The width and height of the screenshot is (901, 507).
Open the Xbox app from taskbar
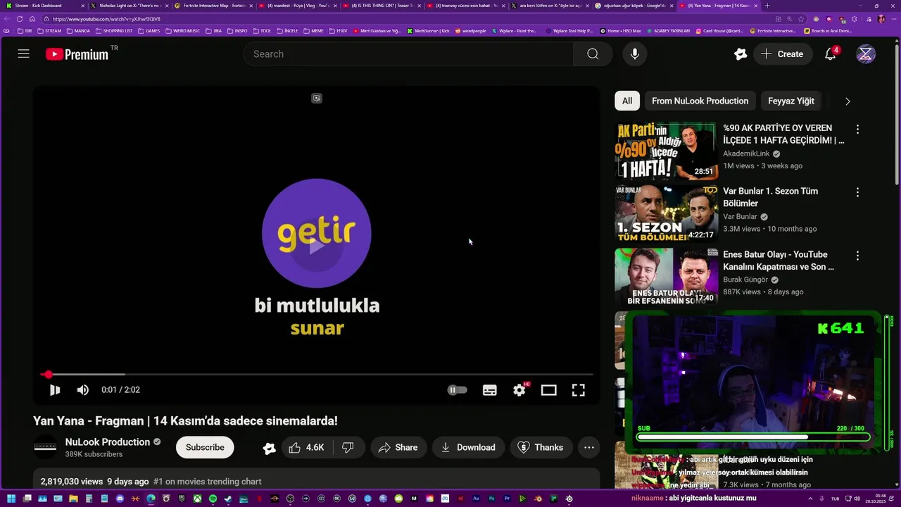pos(197,499)
